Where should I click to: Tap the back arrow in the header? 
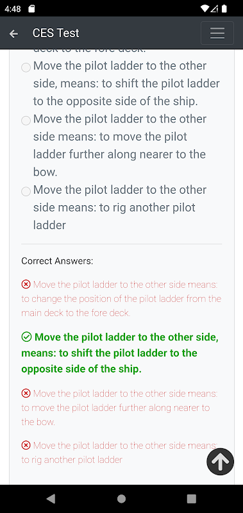pos(13,33)
